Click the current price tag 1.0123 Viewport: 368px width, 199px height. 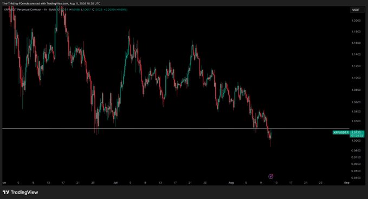click(357, 132)
